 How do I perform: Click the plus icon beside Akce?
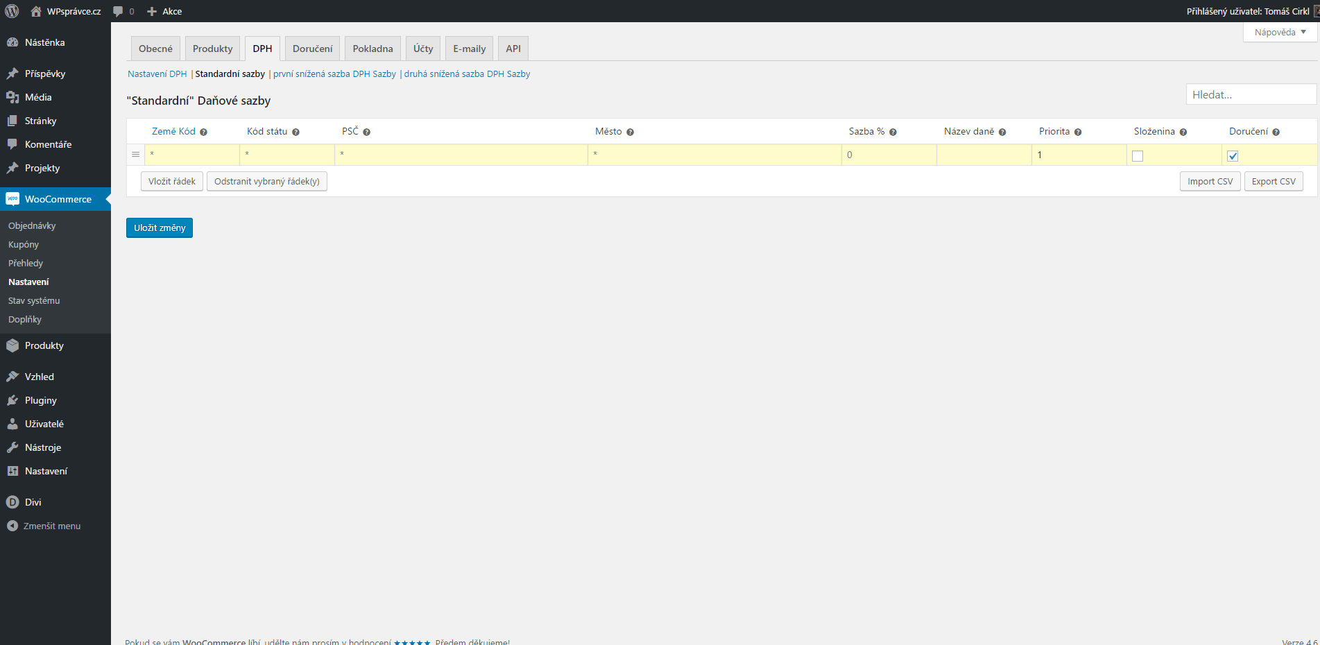pos(152,11)
